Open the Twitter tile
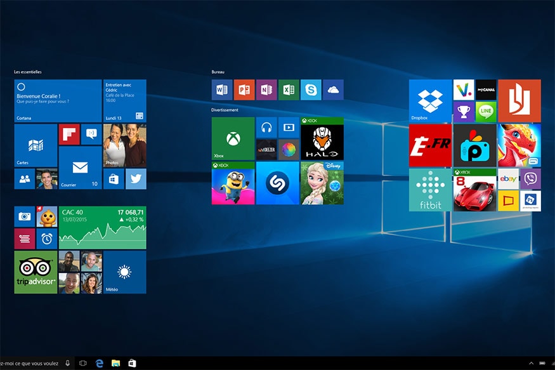555x370 pixels. click(136, 179)
